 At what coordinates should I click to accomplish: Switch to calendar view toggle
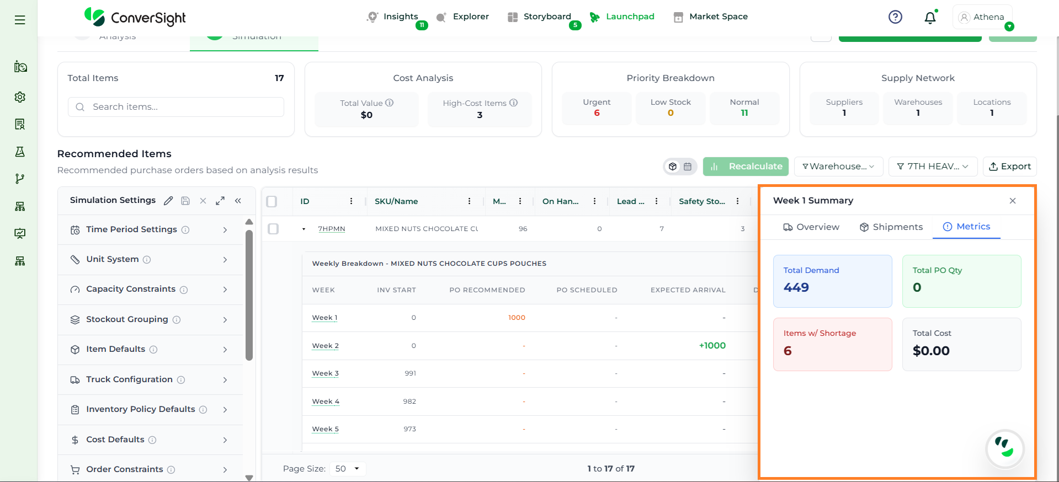[688, 167]
